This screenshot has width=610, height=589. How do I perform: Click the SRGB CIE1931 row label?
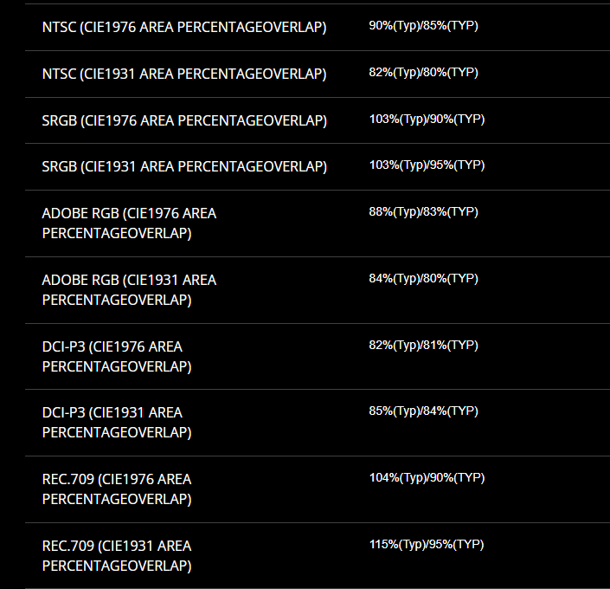(184, 166)
